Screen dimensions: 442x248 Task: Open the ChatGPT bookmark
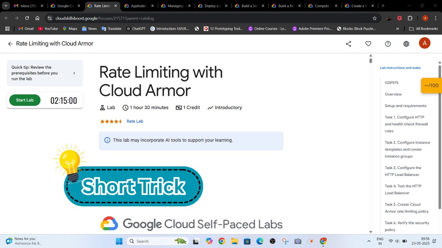[136, 29]
